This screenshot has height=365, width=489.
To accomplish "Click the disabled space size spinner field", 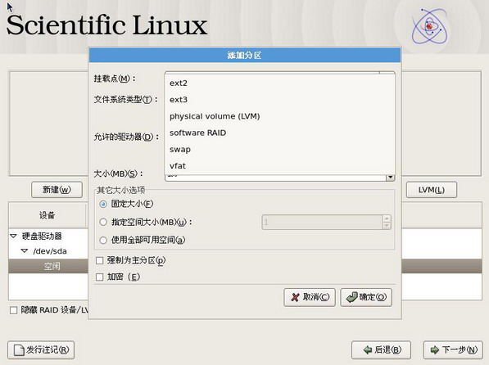I will tap(322, 223).
